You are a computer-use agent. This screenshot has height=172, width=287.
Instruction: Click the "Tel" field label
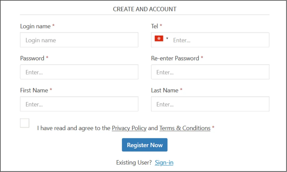click(154, 26)
